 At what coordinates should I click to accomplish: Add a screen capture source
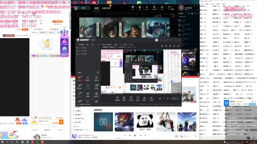pyautogui.click(x=117, y=99)
